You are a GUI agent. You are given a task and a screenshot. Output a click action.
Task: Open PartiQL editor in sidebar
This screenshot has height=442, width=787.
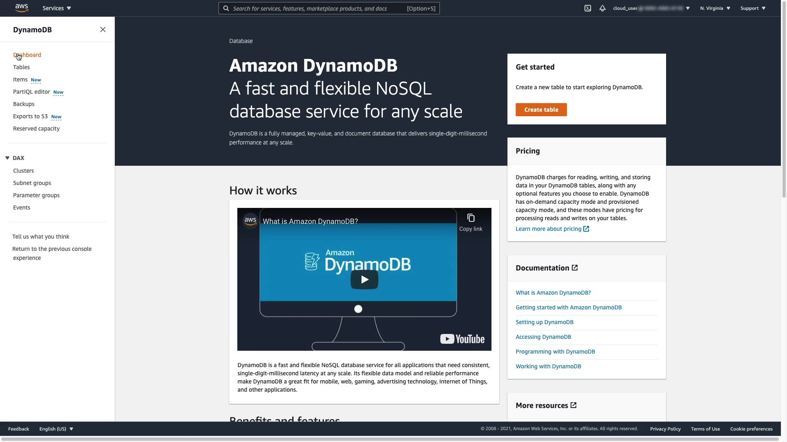[32, 92]
